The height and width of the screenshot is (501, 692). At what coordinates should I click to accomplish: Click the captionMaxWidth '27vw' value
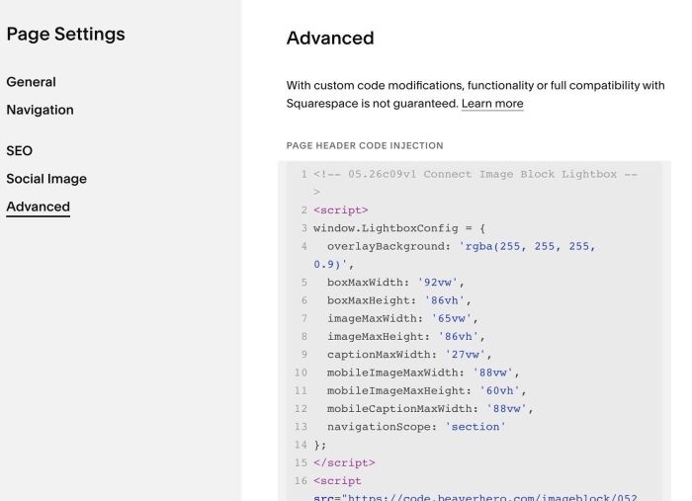(465, 355)
